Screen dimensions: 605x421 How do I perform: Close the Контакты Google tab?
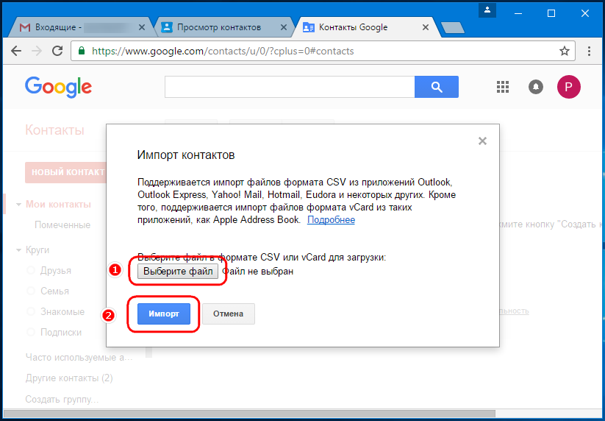click(x=426, y=27)
